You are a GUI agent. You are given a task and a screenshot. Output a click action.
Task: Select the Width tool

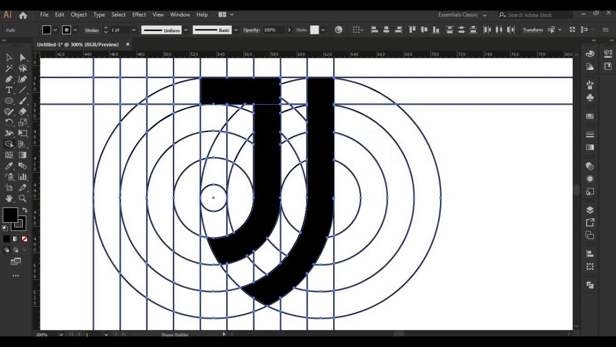tap(9, 133)
